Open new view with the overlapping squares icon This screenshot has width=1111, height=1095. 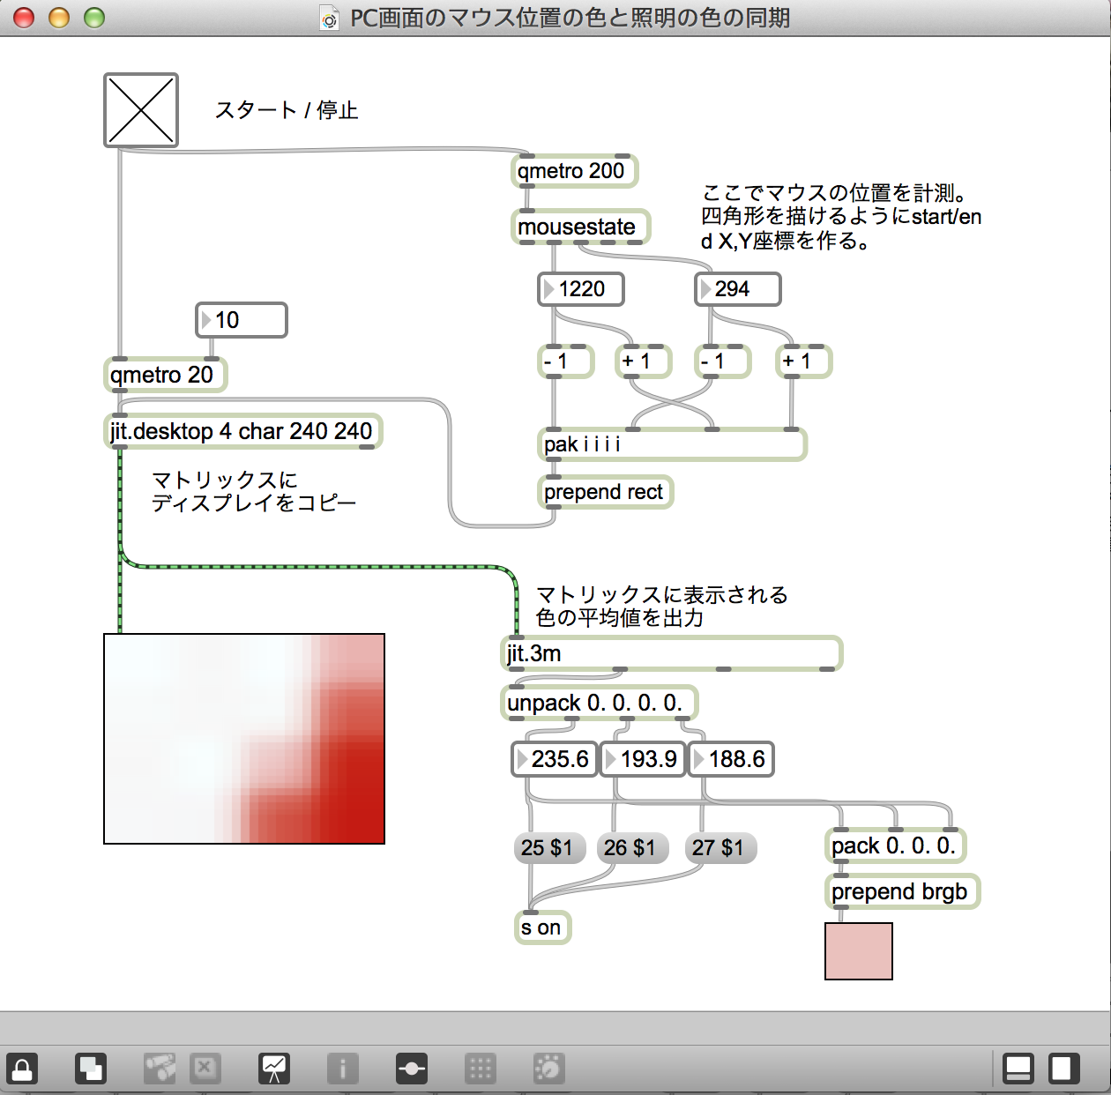pos(91,1069)
